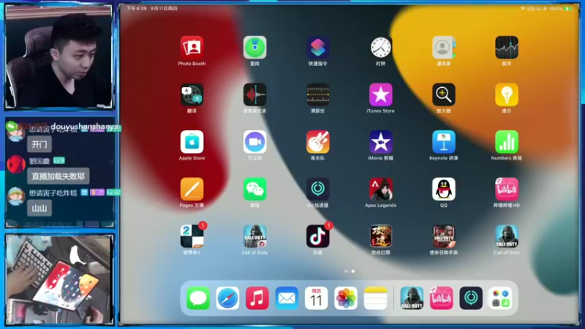Open the QQ penguin app
Screen dimensions: 585x329
point(444,189)
